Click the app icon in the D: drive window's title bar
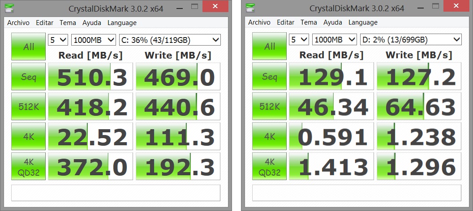 pyautogui.click(x=250, y=8)
